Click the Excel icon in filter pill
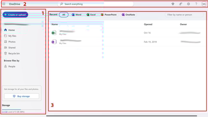 88,15
